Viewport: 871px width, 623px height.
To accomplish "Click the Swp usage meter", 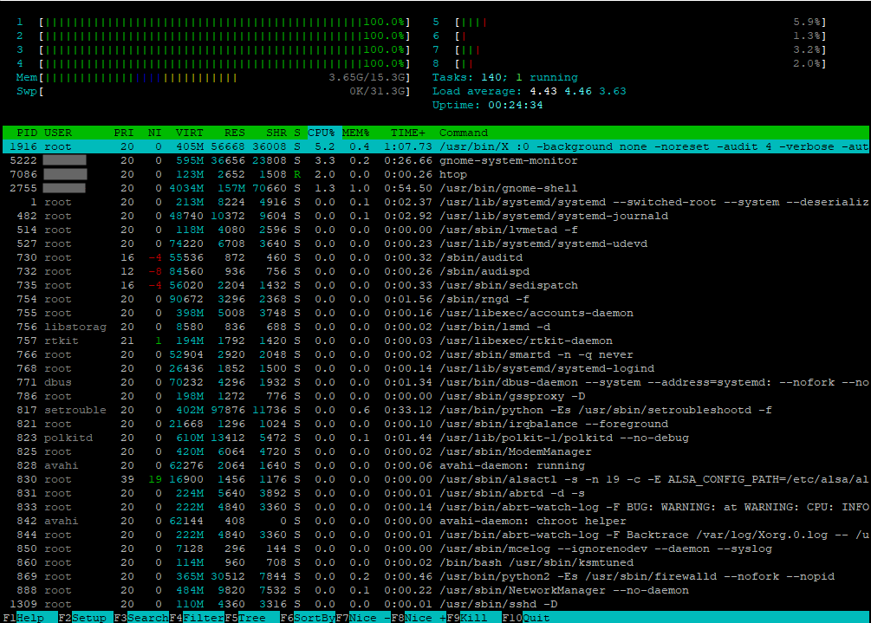I will 224,91.
